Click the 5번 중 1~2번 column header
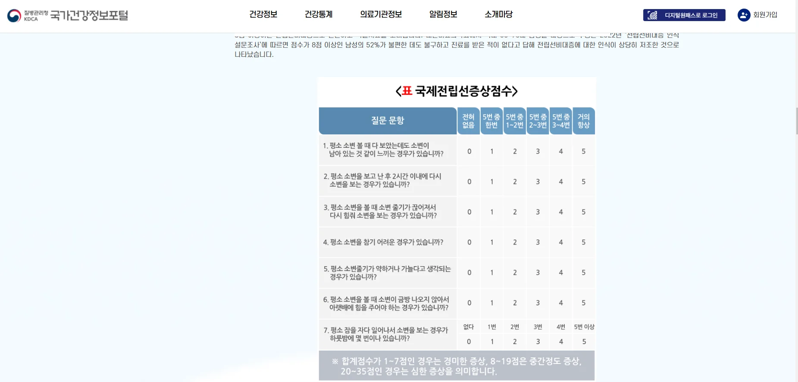 pos(515,121)
